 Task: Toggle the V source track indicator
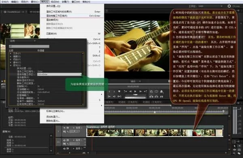[58, 131]
